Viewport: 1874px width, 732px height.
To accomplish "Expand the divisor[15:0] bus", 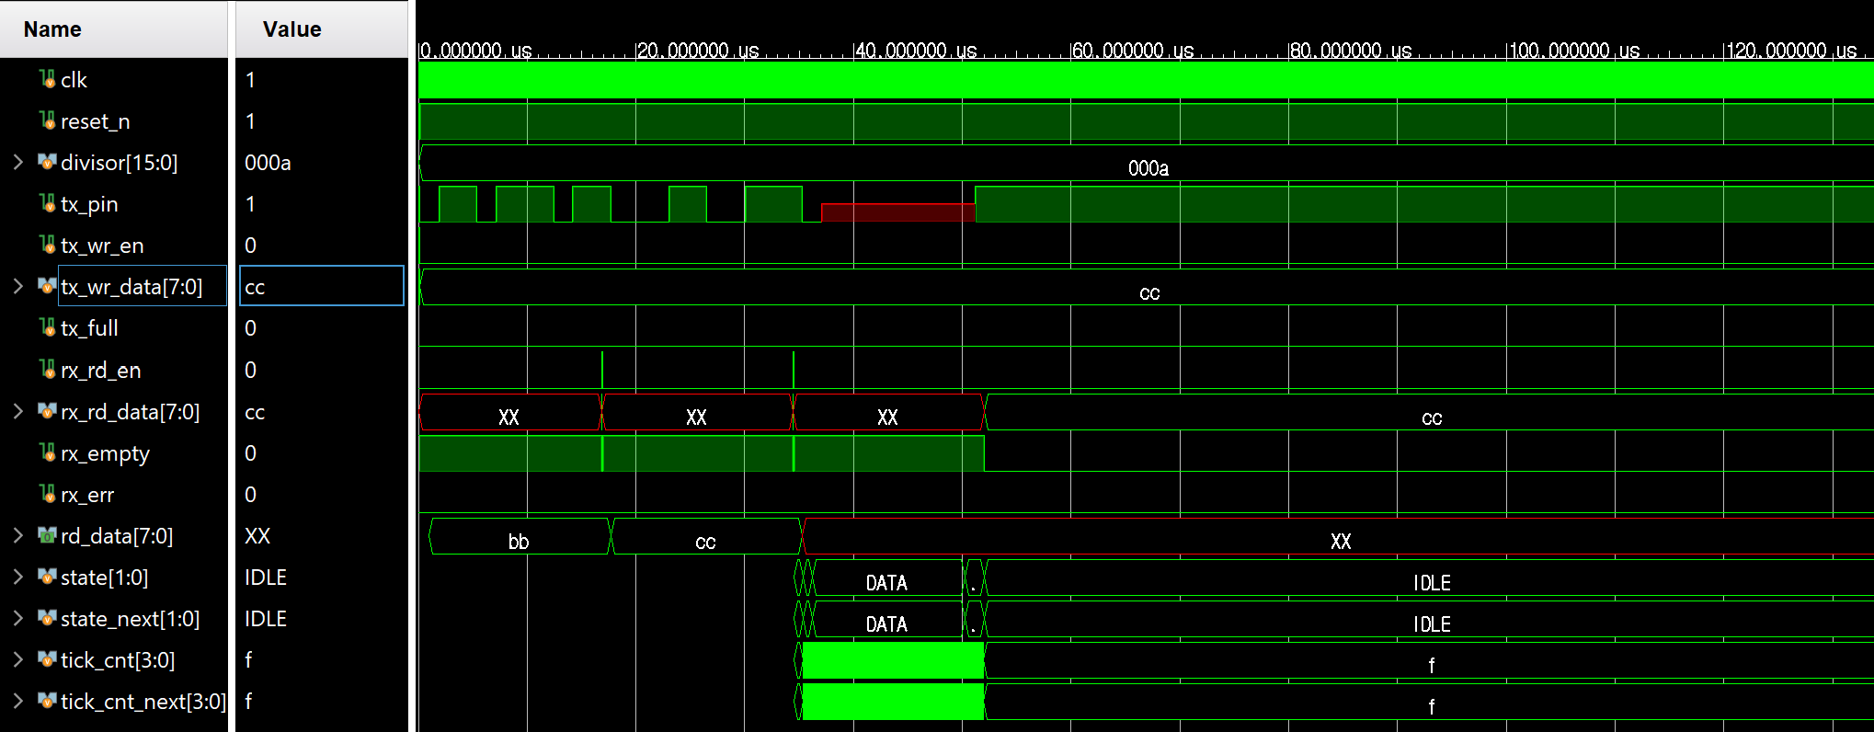I will [x=18, y=162].
